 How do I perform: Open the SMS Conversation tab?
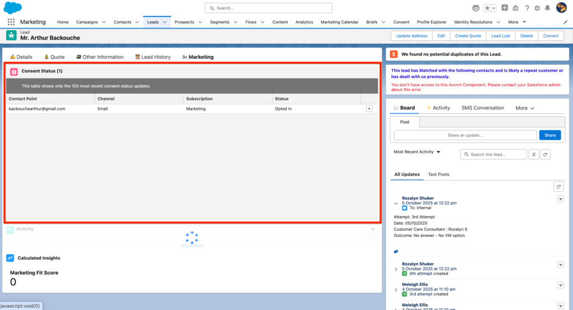click(482, 108)
